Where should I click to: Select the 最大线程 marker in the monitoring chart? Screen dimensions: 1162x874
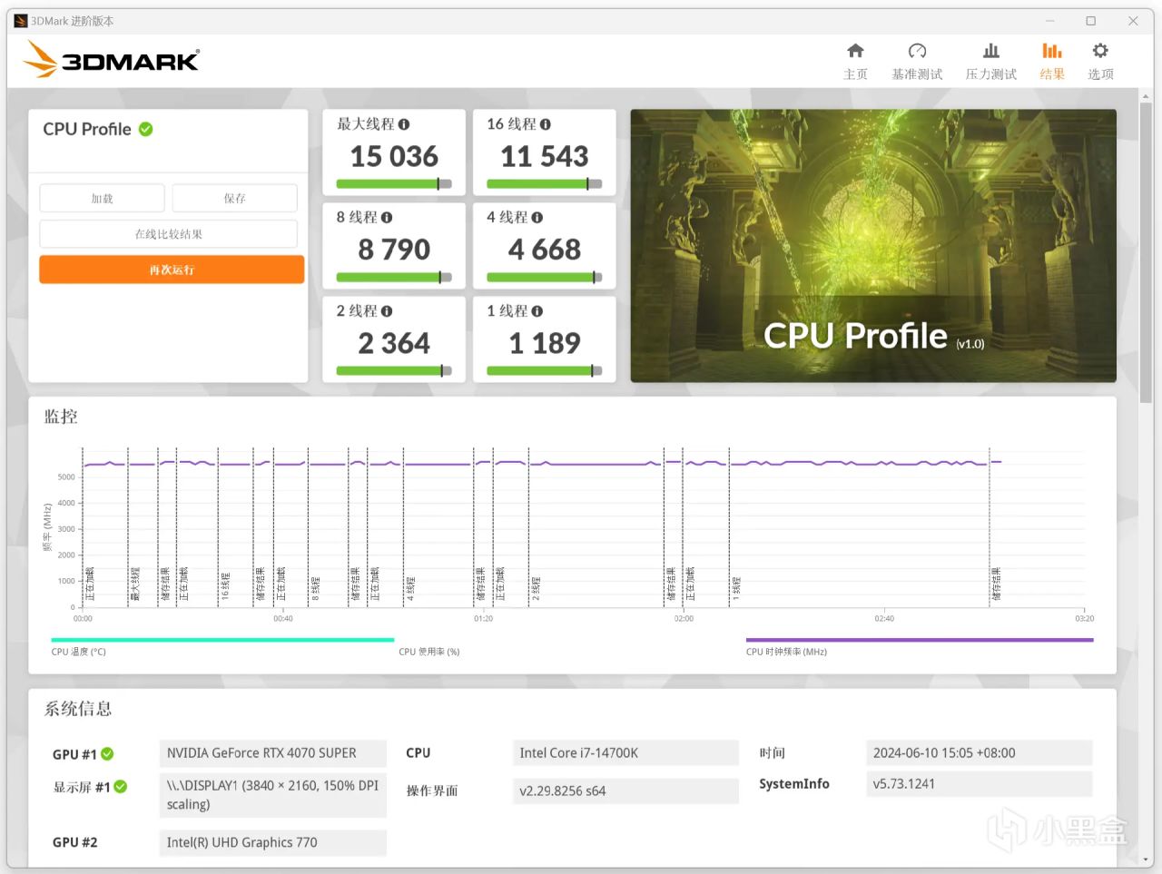pyautogui.click(x=135, y=584)
